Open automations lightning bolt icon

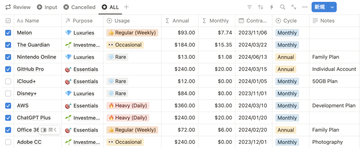pyautogui.click(x=272, y=7)
